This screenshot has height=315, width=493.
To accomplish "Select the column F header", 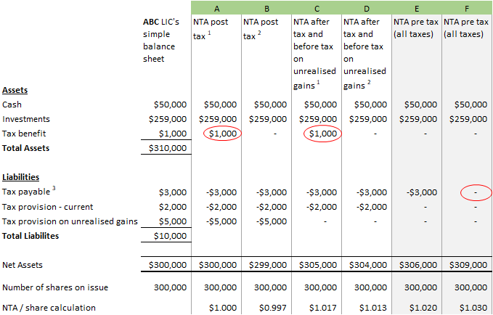I will pos(466,7).
